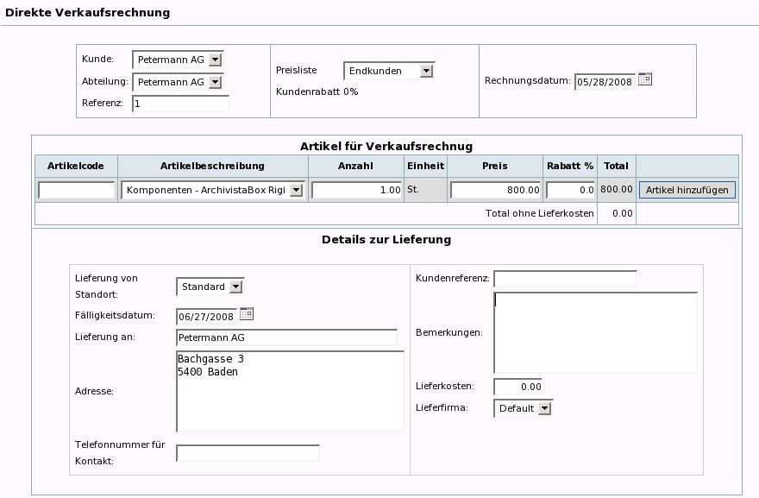This screenshot has width=759, height=498.
Task: Click the Preis field showing 800.00
Action: click(x=495, y=190)
